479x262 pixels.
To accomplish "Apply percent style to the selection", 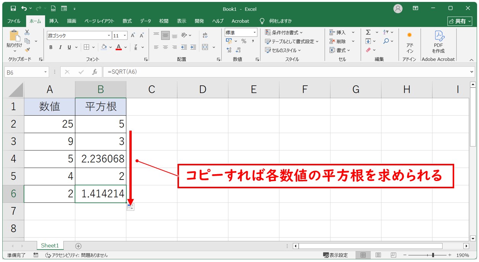I will (244, 41).
